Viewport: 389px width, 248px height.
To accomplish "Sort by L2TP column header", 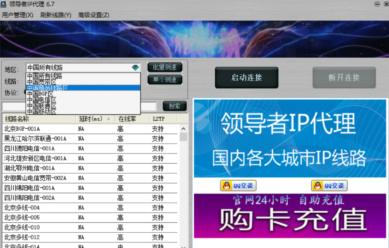I will point(163,119).
